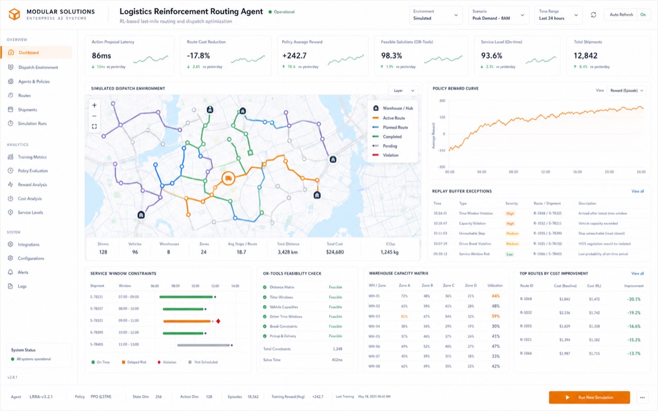Image resolution: width=658 pixels, height=411 pixels.
Task: Click the S-78321 orange delayed window bar
Action: [187, 321]
